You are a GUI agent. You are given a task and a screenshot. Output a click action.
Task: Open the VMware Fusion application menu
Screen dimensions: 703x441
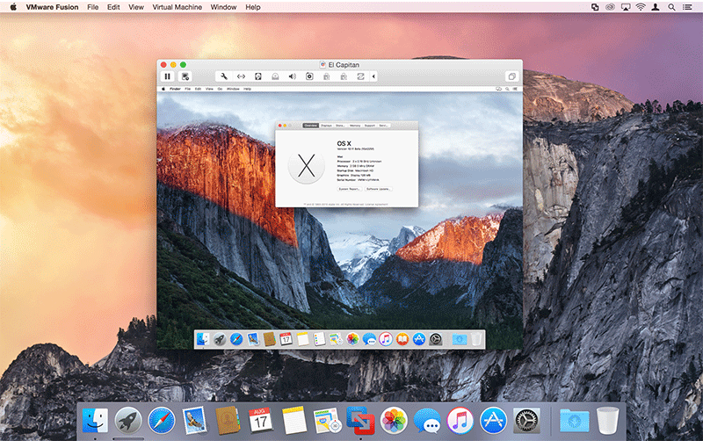click(52, 7)
